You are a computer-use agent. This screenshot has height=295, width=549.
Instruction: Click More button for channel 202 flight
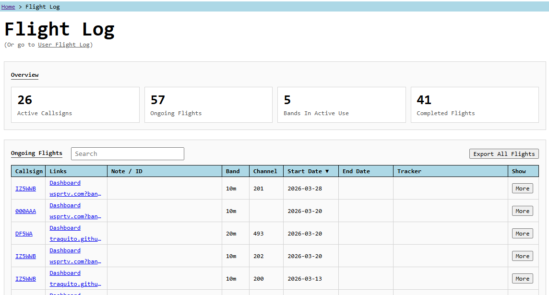point(522,256)
